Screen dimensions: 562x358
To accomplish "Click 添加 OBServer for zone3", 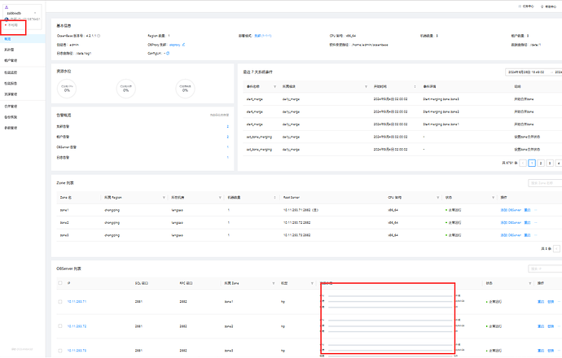I will pyautogui.click(x=511, y=235).
